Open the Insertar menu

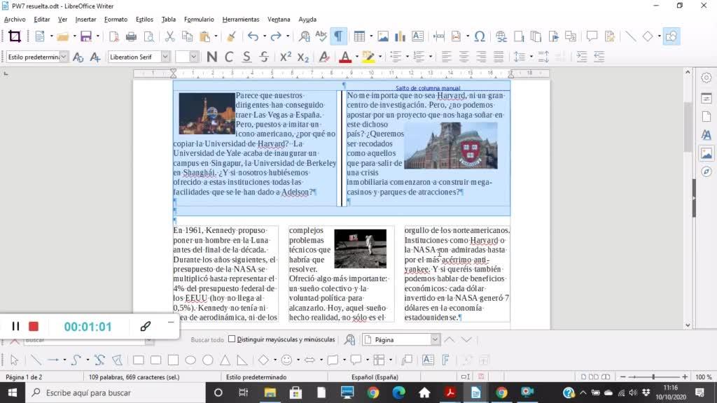coord(85,20)
